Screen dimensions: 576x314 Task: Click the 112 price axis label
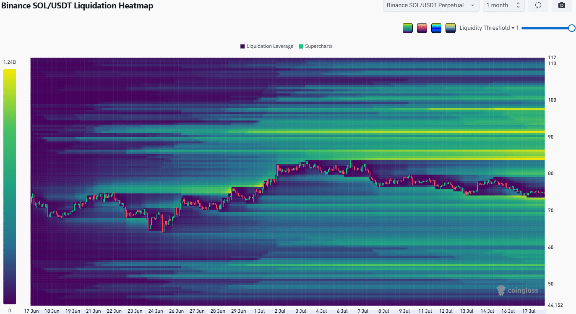552,58
